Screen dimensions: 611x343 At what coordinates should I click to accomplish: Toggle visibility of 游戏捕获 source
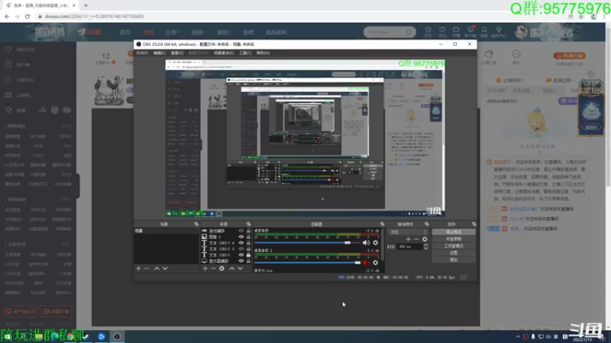coord(241,231)
